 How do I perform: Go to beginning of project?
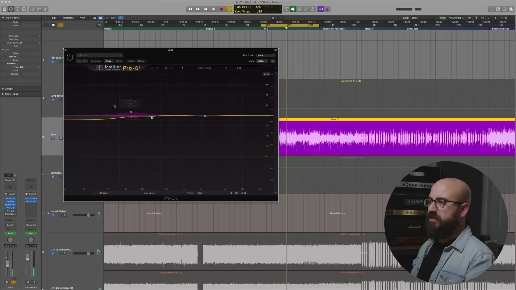pyautogui.click(x=206, y=9)
